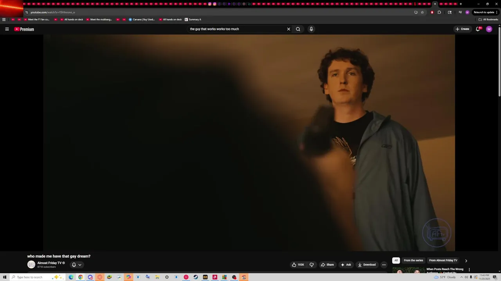
Task: Open the YouTube account avatar menu
Action: [489, 29]
